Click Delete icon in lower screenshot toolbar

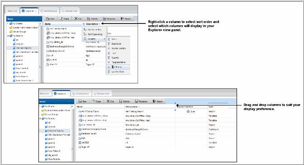121,101
